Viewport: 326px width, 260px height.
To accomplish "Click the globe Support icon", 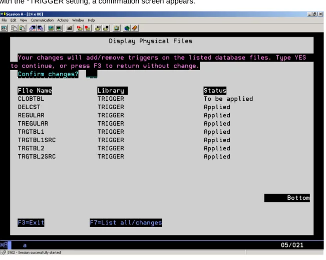I will (127, 28).
